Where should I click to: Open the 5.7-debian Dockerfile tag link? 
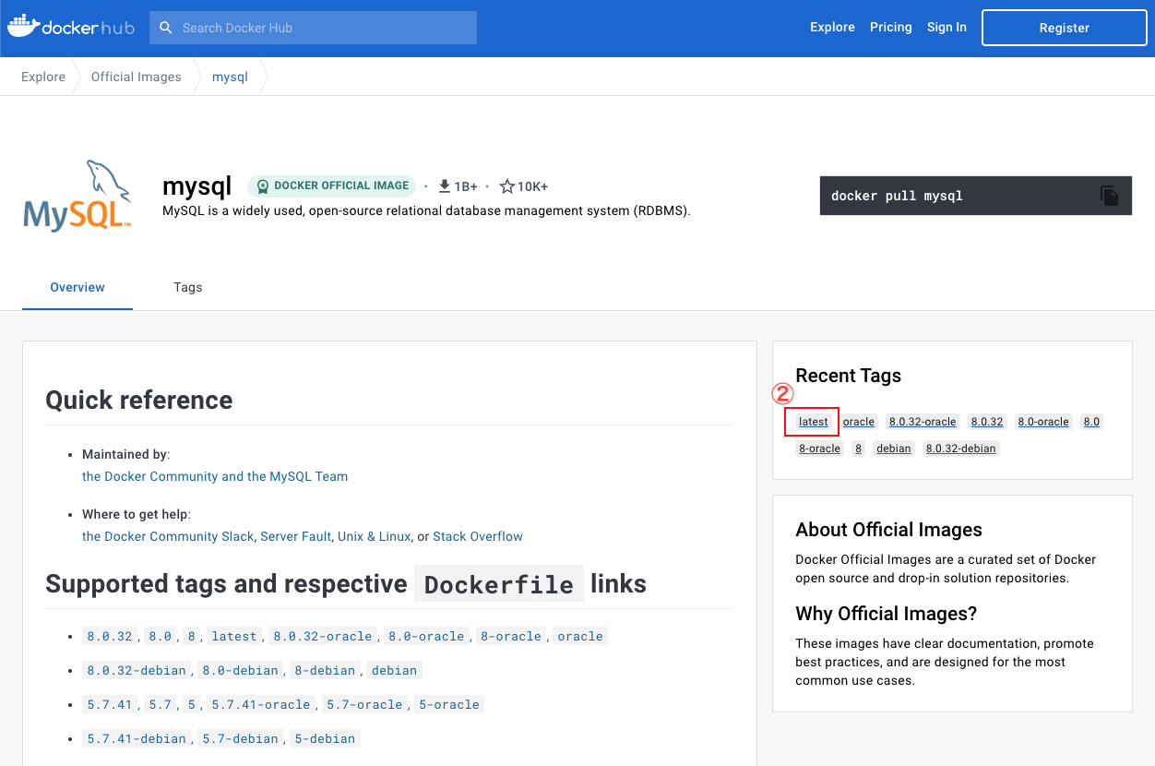pos(240,738)
